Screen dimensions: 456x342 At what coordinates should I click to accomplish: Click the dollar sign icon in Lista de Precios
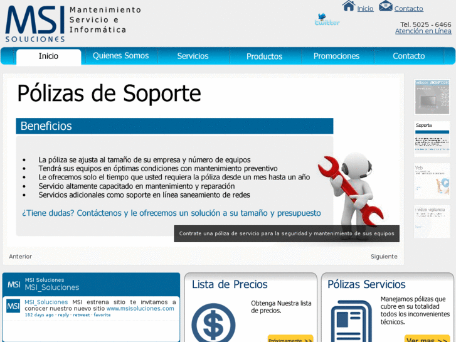coord(213,323)
